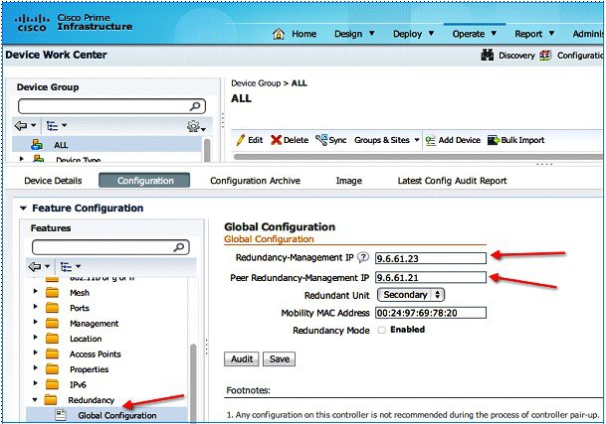Open the Deploy menu dropdown
Image resolution: width=606 pixels, height=424 pixels.
pyautogui.click(x=431, y=34)
